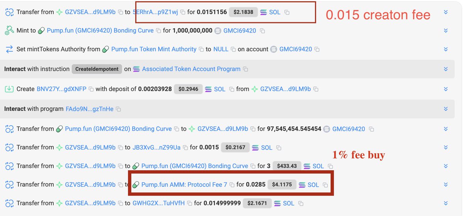Viewport: 463px width, 216px height.
Task: Copy sender address in 0.0151156 SOL transfer row
Action: coord(120,12)
